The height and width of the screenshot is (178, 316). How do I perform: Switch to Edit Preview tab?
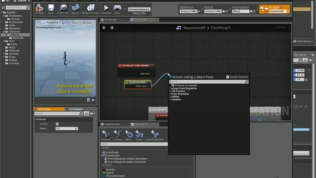49,109
